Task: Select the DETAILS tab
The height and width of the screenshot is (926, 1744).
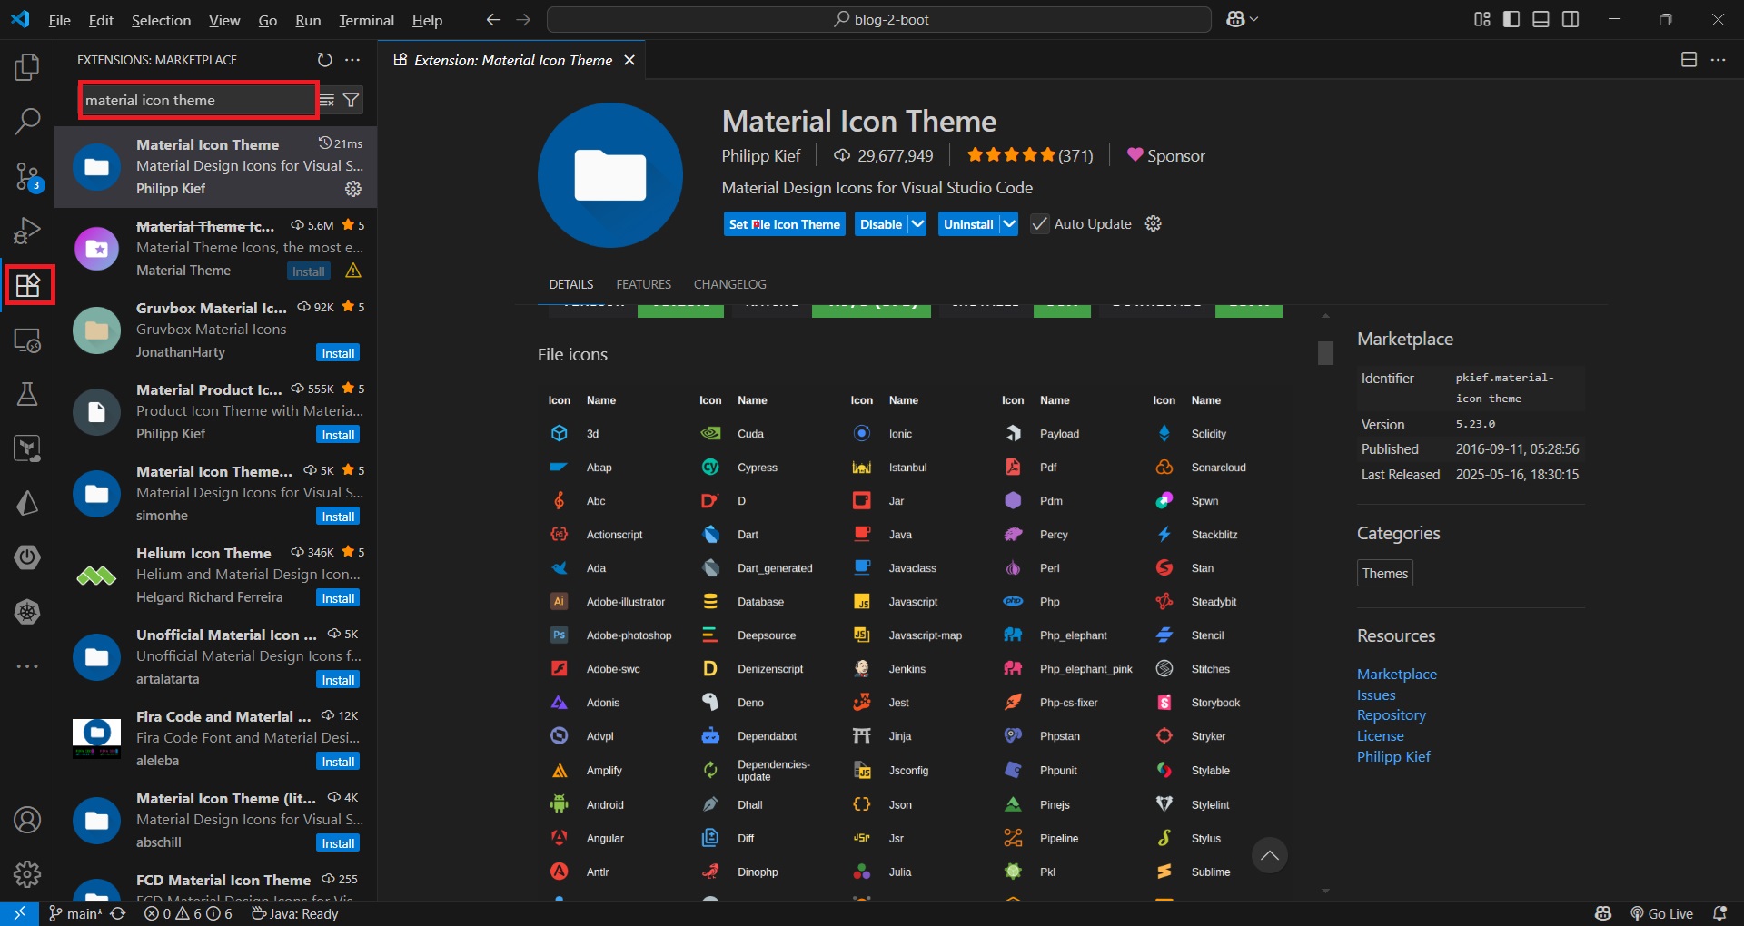Action: click(570, 284)
